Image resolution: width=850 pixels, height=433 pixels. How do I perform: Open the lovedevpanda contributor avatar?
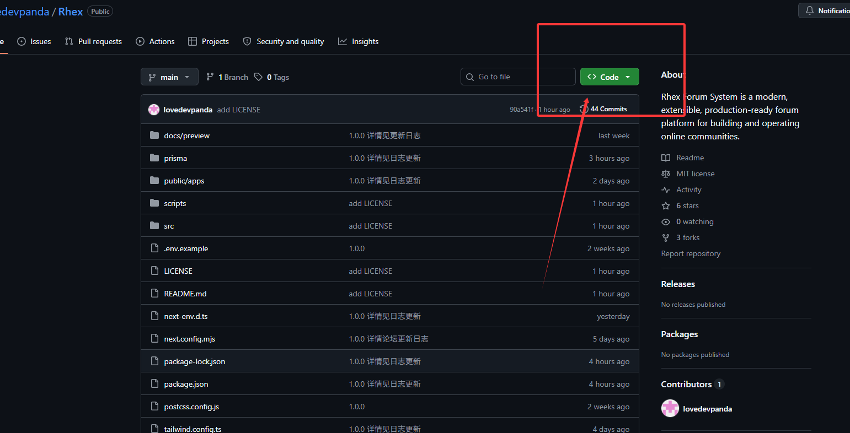pyautogui.click(x=670, y=409)
